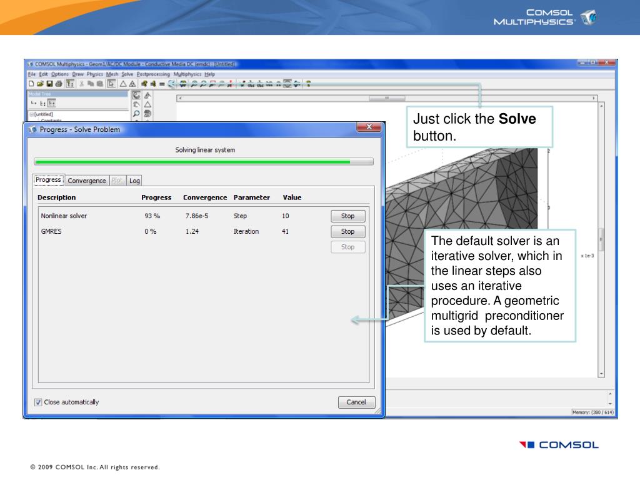Click the Refine Mesh subdivided-triangle icon
This screenshot has width=640, height=480.
click(x=132, y=84)
